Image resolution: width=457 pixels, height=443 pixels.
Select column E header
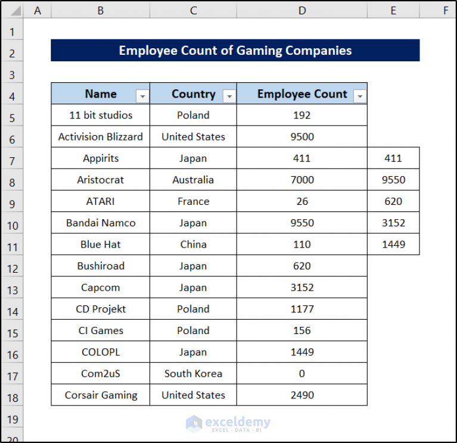point(393,11)
